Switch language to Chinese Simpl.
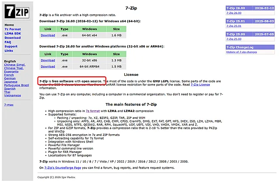 tap(14, 65)
